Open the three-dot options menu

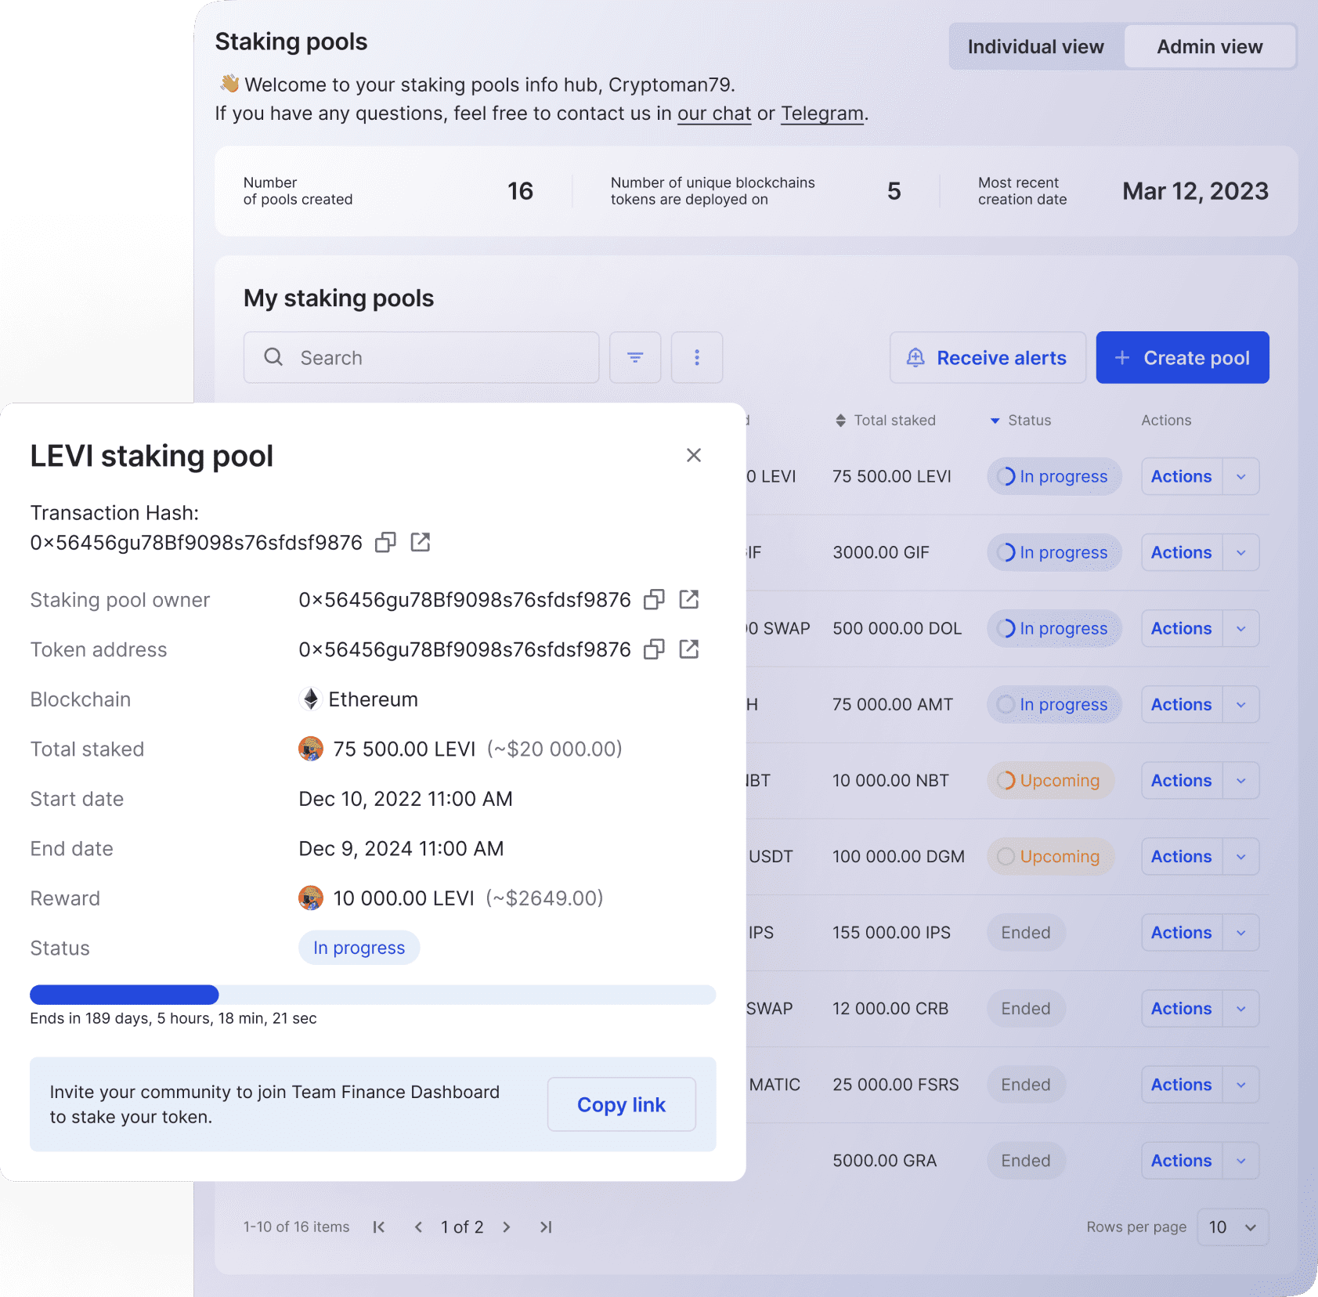coord(696,357)
